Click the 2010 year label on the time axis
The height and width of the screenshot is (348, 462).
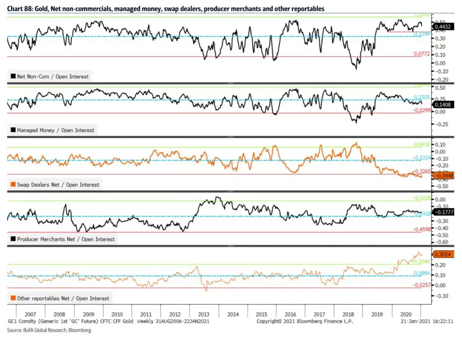pos(117,314)
